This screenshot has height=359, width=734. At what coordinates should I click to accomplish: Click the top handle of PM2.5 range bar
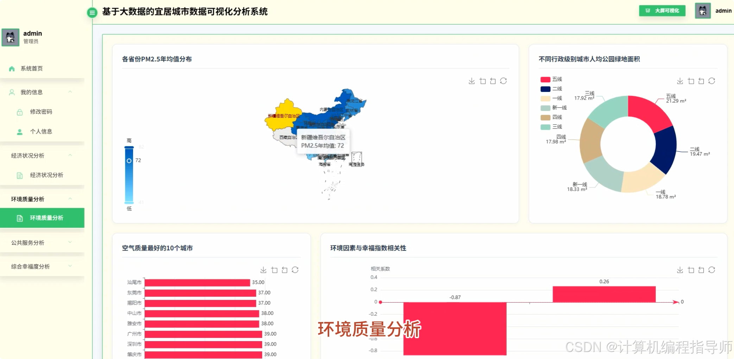(129, 147)
